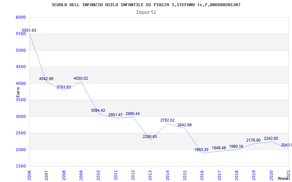Click the chart title SCUOLA DELL INFANZIA ASILO INFANTILE

coord(146,5)
